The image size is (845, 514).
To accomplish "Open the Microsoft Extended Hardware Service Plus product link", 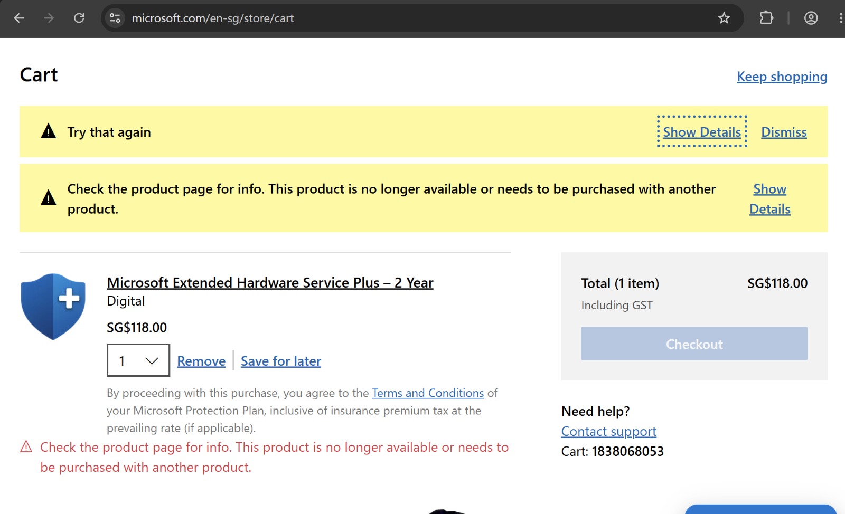I will (270, 283).
